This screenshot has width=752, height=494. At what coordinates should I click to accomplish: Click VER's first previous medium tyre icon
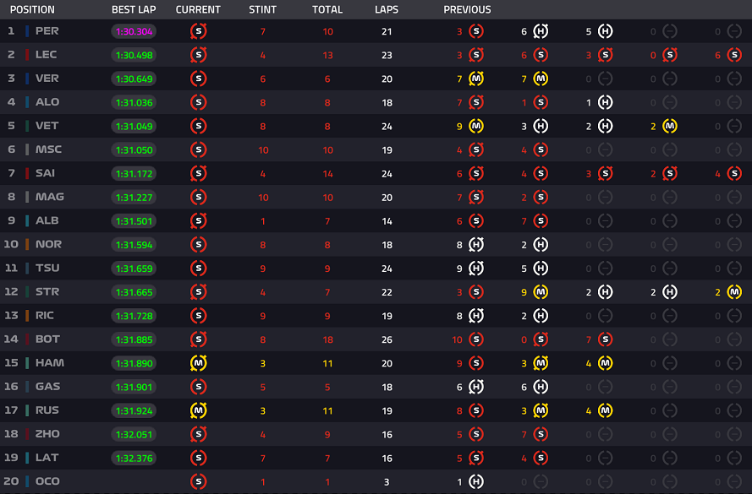pyautogui.click(x=475, y=79)
